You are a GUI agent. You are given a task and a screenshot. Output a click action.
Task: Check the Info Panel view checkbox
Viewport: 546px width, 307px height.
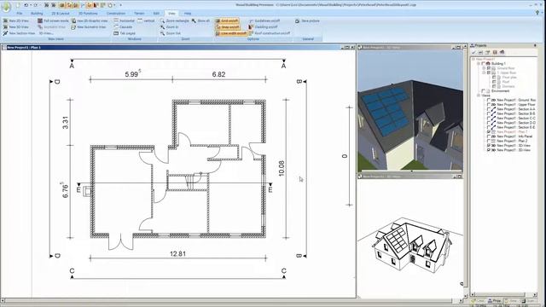[x=489, y=136]
